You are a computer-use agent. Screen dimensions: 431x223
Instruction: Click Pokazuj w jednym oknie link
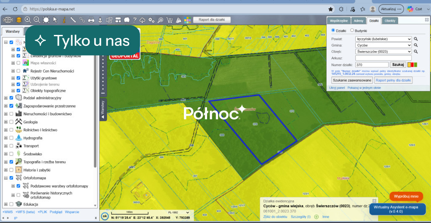point(364,88)
